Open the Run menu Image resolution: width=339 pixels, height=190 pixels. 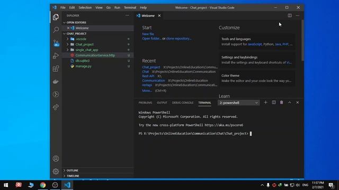pos(117,7)
